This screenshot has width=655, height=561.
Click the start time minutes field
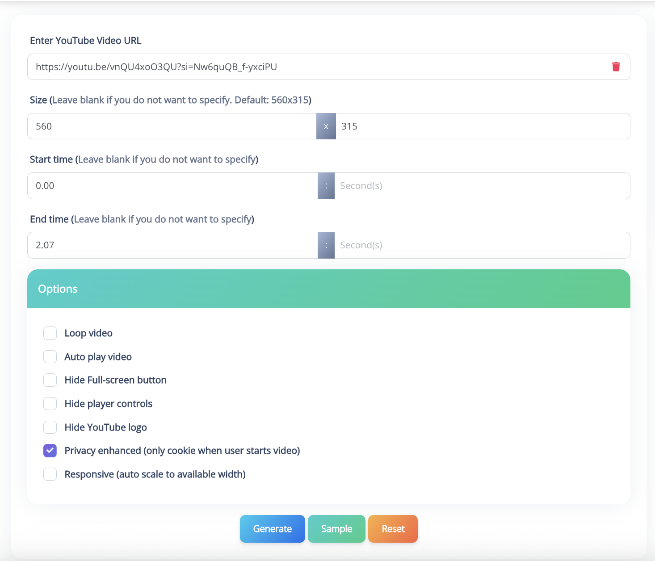tap(172, 186)
